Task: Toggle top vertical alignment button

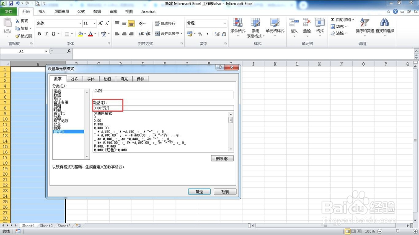Action: coord(117,23)
